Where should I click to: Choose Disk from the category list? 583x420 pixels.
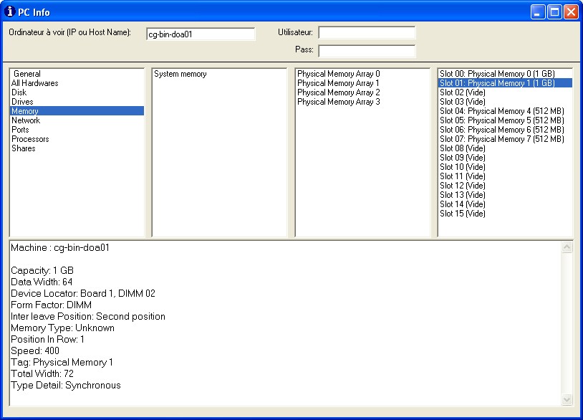[x=19, y=92]
